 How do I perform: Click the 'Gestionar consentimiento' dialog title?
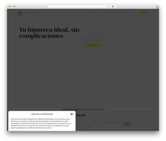pos(42,114)
